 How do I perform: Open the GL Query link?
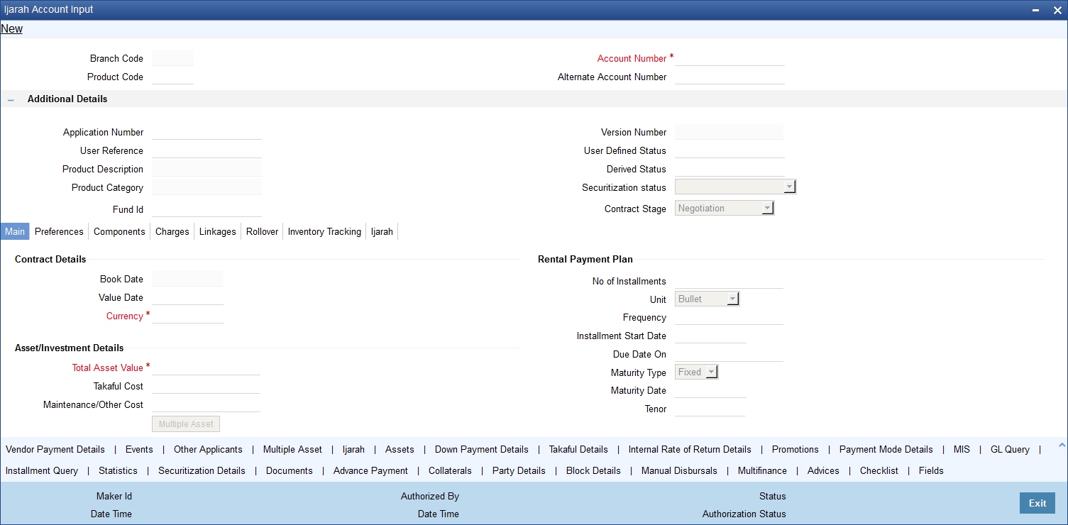click(1010, 450)
